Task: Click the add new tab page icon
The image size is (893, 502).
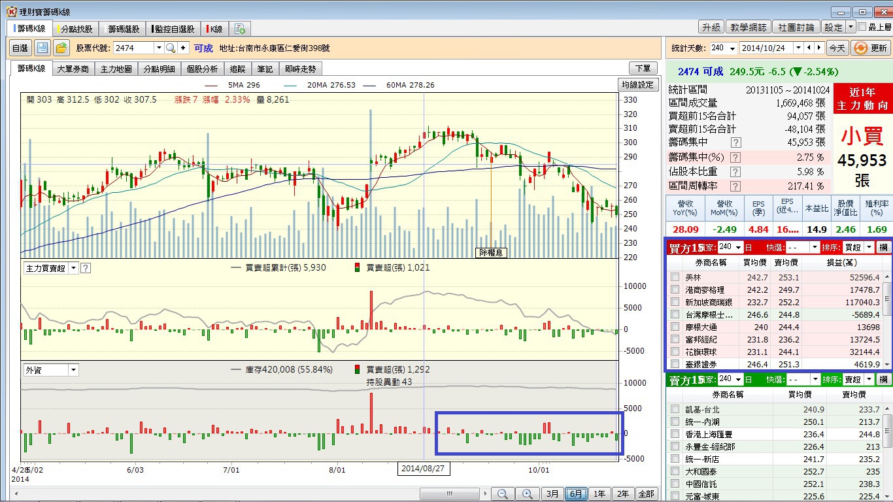Action: pyautogui.click(x=240, y=29)
